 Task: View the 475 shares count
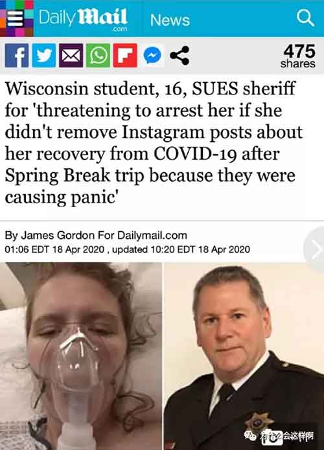tap(299, 56)
